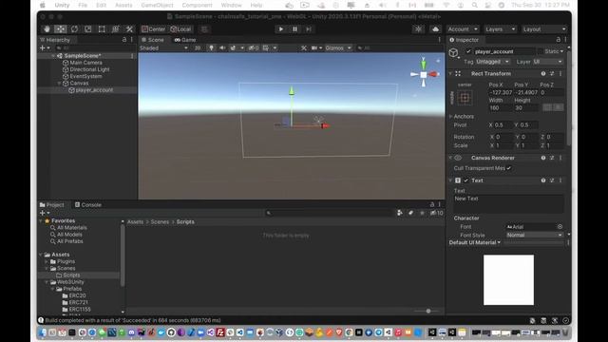Image resolution: width=608 pixels, height=342 pixels.
Task: Open Collab sun icon in toolbar
Action: pos(418,29)
